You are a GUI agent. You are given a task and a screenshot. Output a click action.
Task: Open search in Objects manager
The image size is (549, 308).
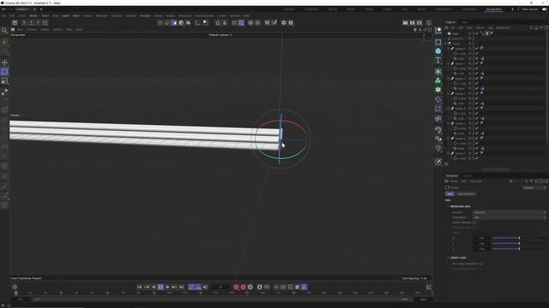(x=531, y=27)
